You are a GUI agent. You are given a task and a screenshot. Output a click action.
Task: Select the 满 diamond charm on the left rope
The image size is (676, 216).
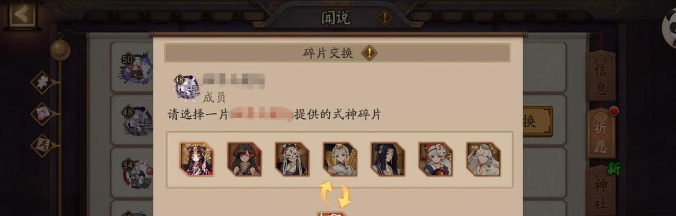[x=43, y=145]
